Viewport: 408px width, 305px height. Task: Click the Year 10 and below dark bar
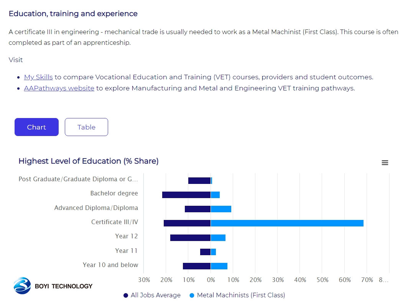(197, 266)
